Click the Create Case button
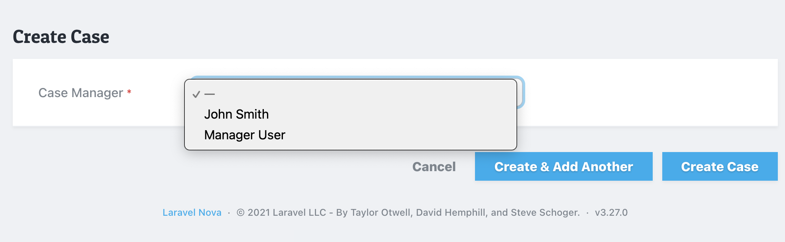Viewport: 785px width, 242px height. [719, 166]
